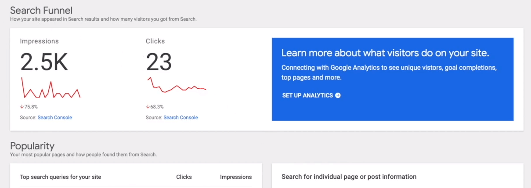Viewport: 531px width, 188px height.
Task: Open Search Console link under Clicks
Action: tap(181, 118)
